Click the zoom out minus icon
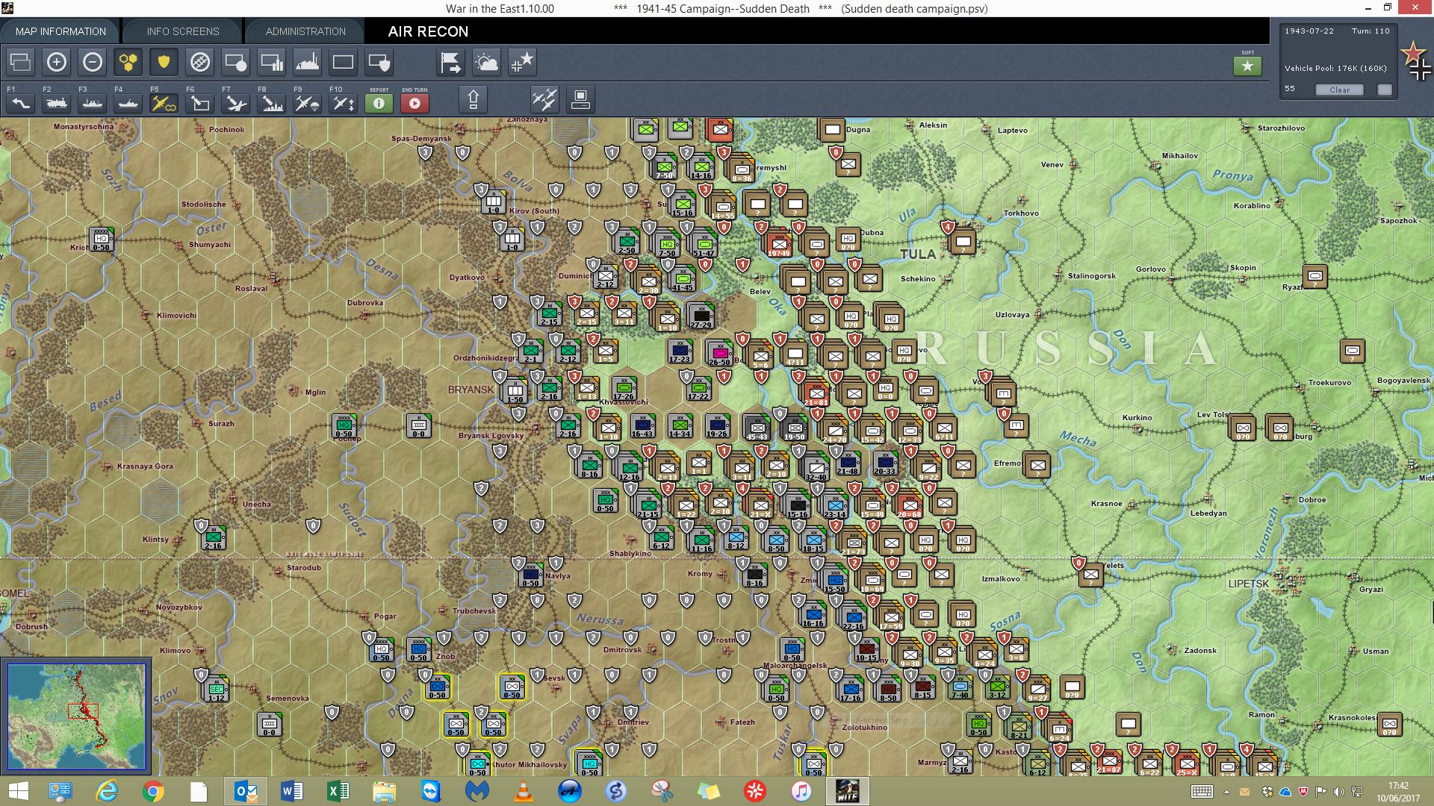 (93, 62)
